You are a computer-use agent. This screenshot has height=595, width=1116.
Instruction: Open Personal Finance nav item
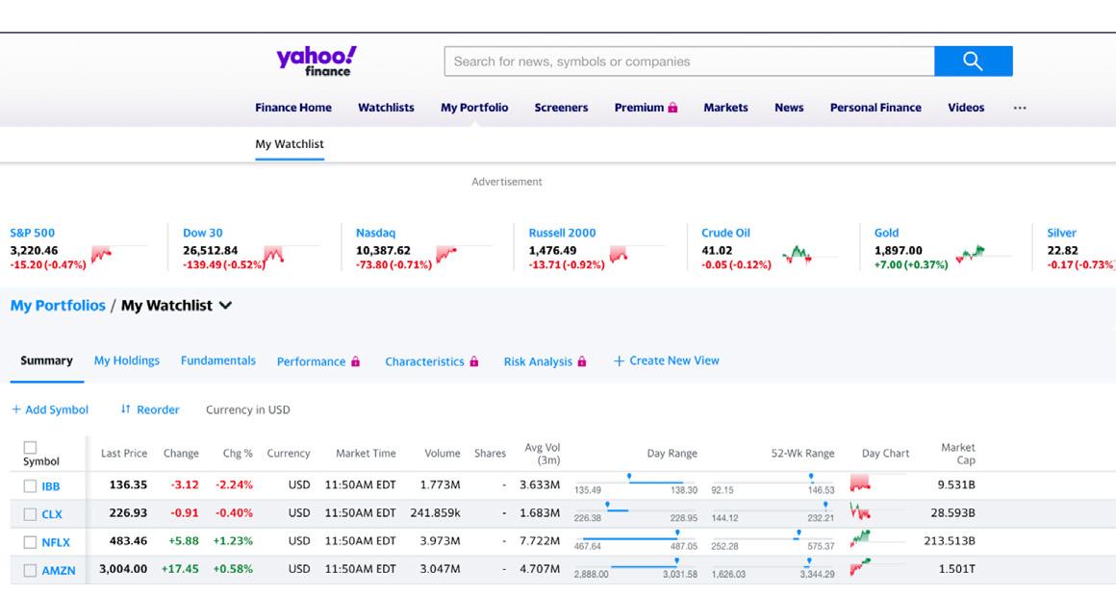click(875, 108)
